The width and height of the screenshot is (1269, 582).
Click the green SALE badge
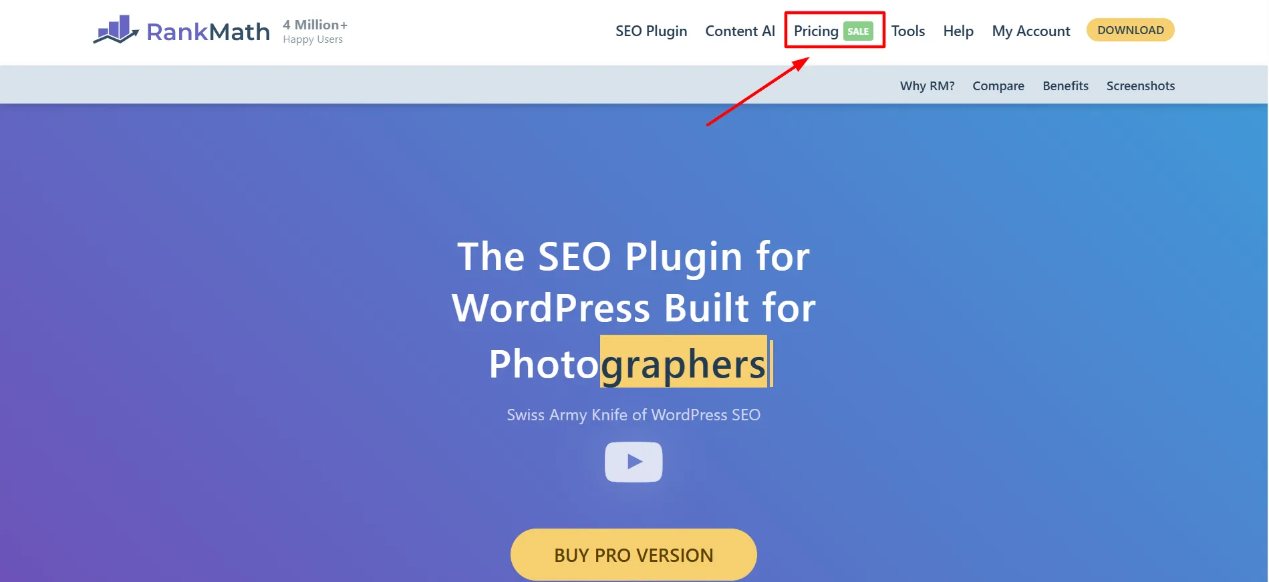point(858,31)
